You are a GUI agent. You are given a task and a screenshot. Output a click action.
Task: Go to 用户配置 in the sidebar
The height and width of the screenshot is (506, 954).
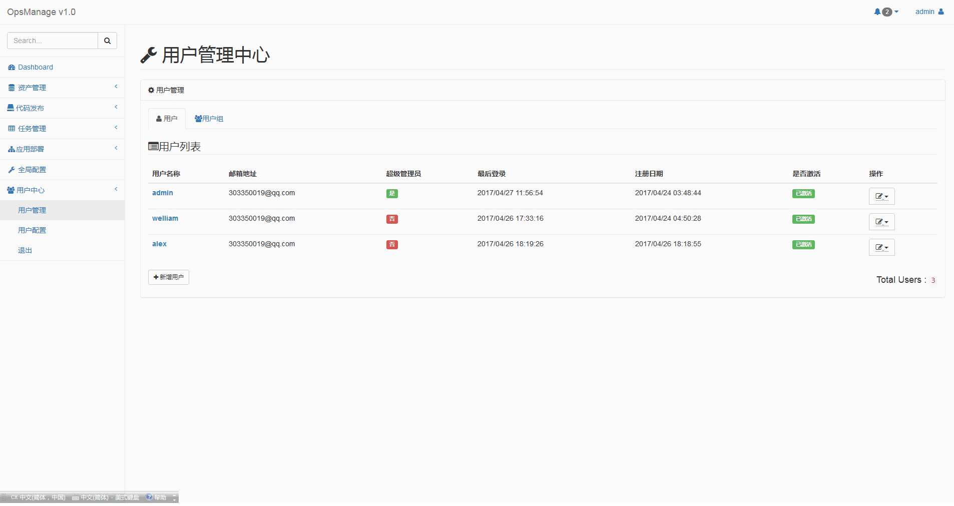[x=32, y=230]
